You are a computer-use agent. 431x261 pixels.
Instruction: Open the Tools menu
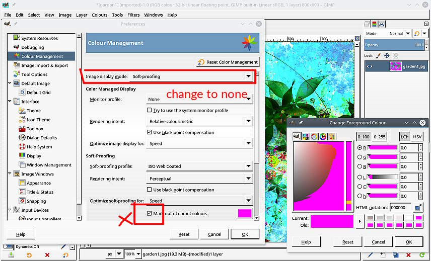tap(117, 15)
